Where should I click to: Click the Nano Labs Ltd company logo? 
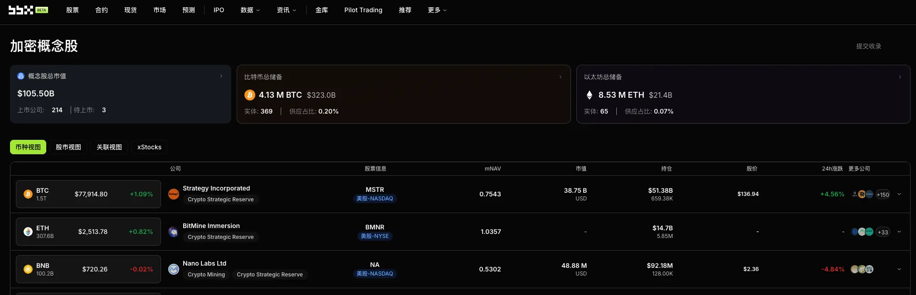click(174, 269)
